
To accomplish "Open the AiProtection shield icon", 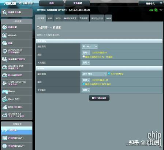I will [x=5, y=51].
